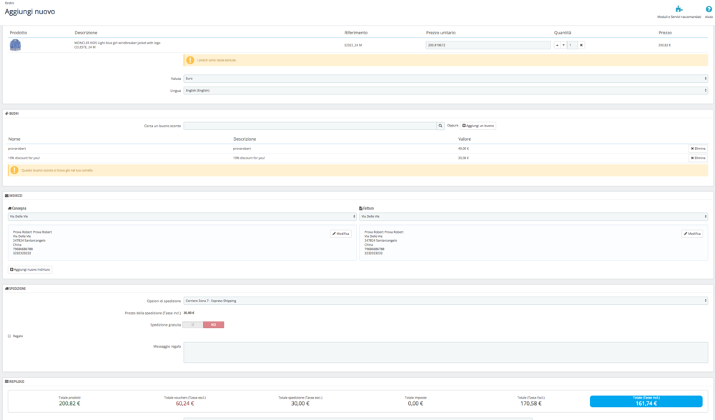Open the Lingua language dropdown
Image resolution: width=715 pixels, height=420 pixels.
445,91
